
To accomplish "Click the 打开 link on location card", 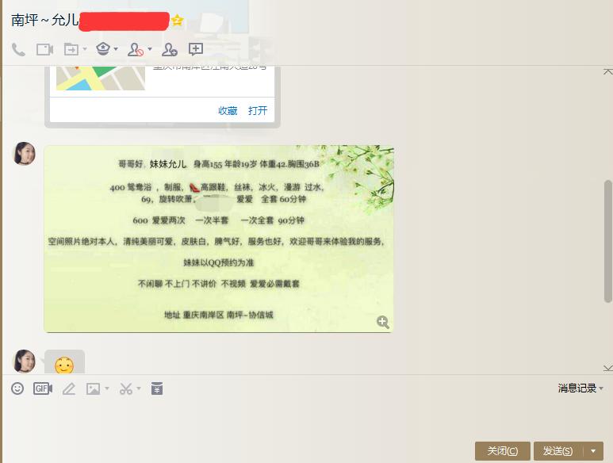I will coord(258,110).
